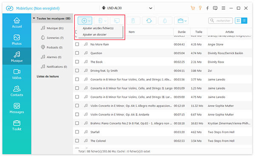Screen dimensions: 255x157
Task: Expand the toolbox dropdown arrow
Action: point(186,21)
